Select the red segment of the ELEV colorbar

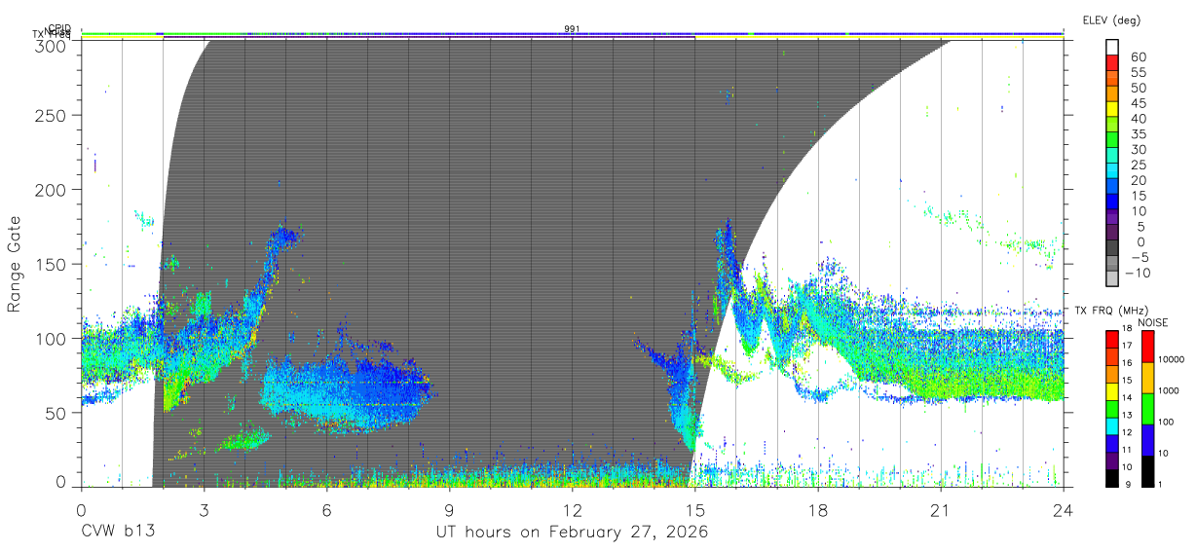pos(1112,62)
